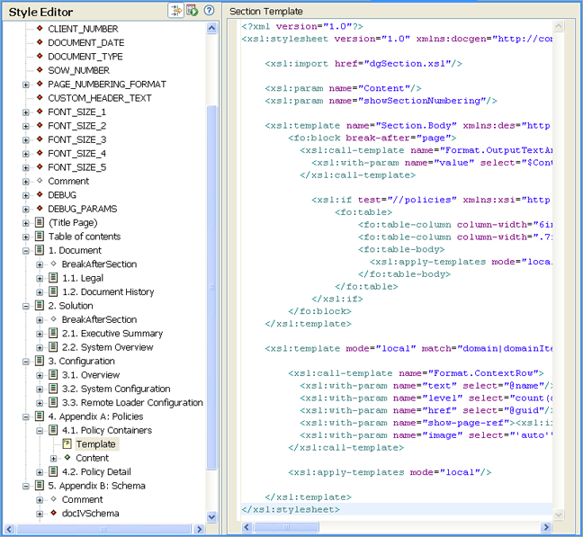Click the code editor horizontal scroll left arrow

coord(247,526)
